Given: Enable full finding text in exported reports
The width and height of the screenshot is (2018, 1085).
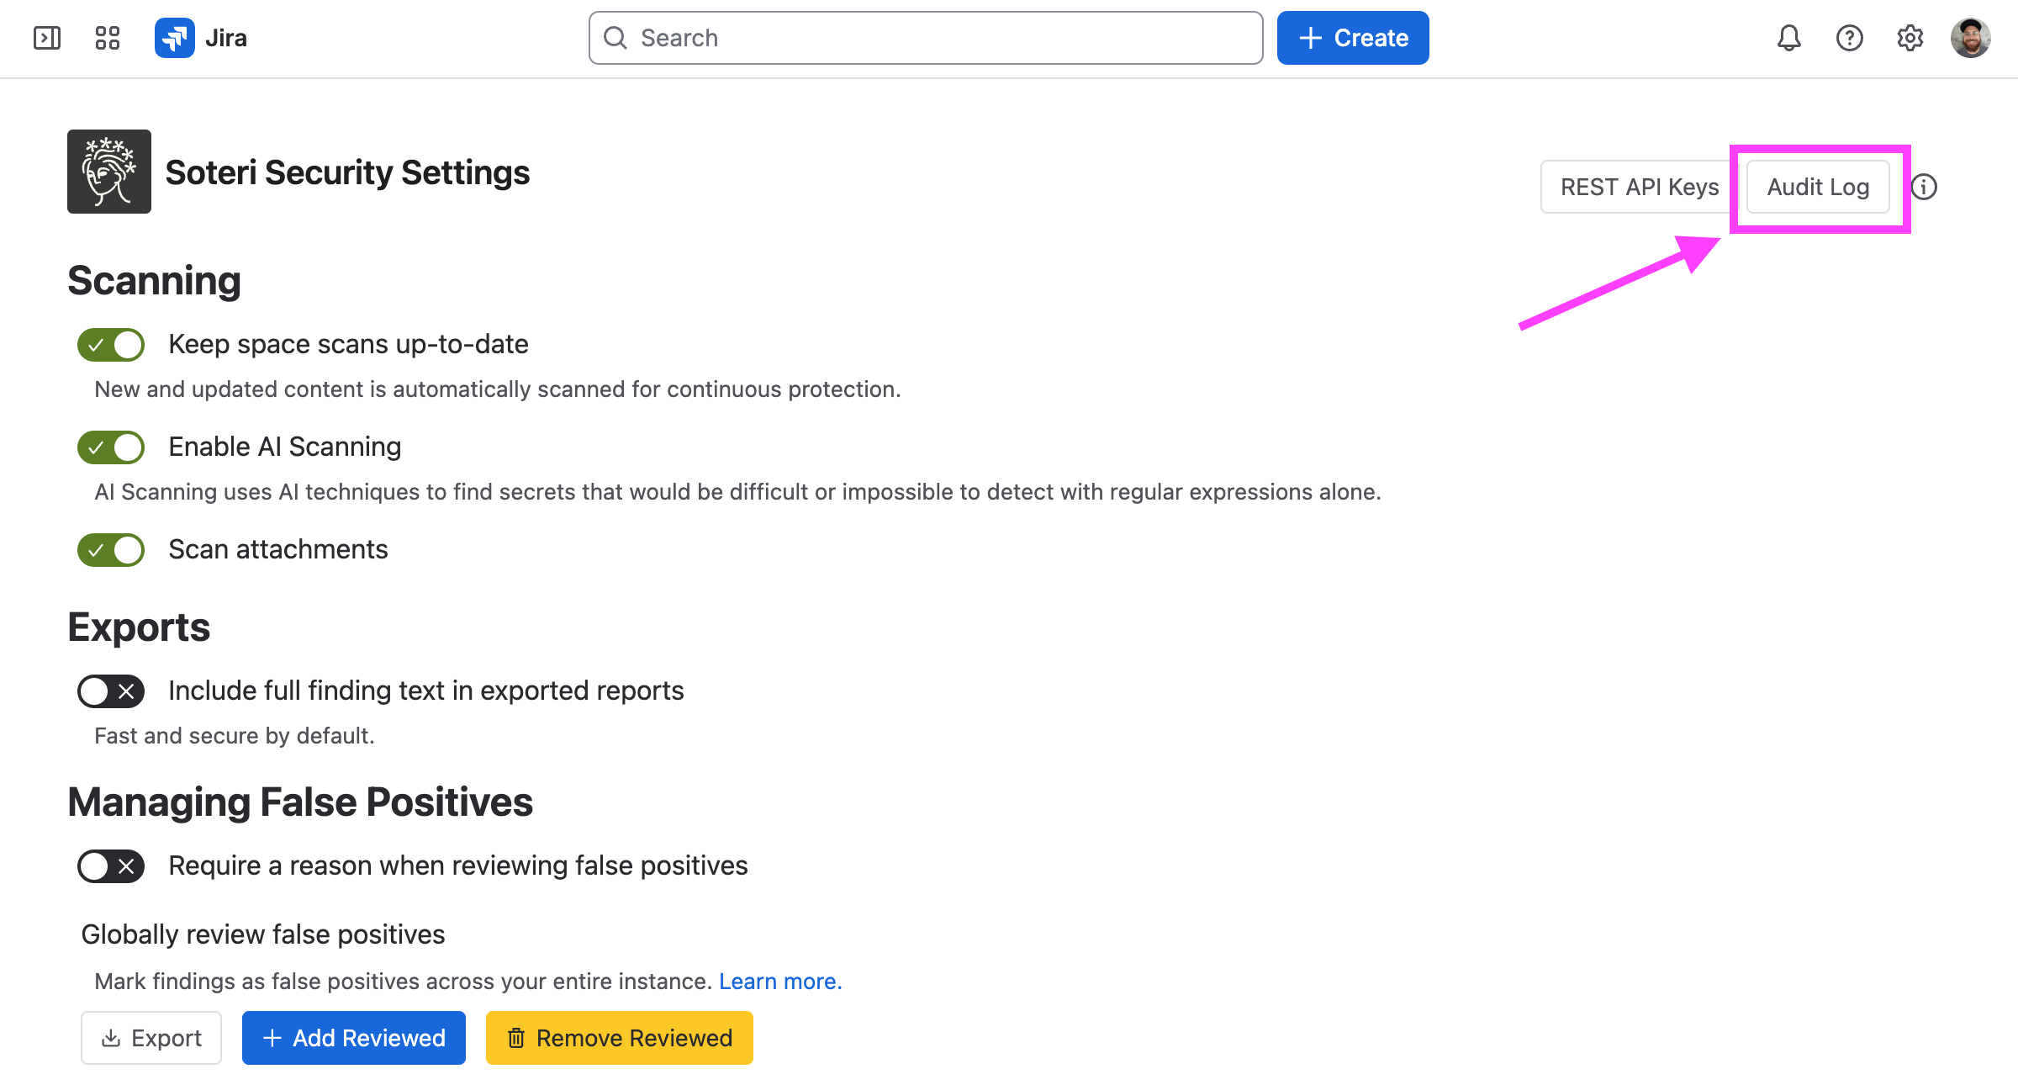Looking at the screenshot, I should point(111,691).
